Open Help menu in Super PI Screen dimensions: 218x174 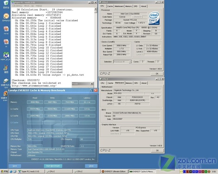click(39, 6)
